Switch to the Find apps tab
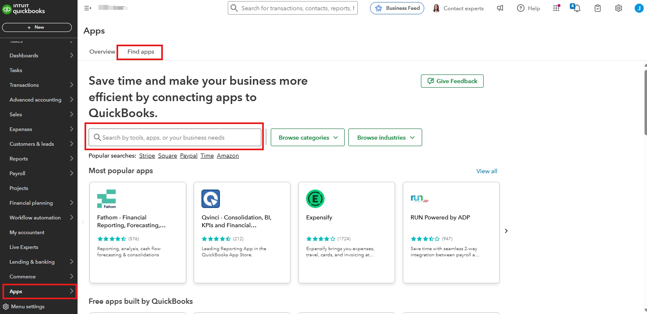Image resolution: width=647 pixels, height=314 pixels. 141,52
